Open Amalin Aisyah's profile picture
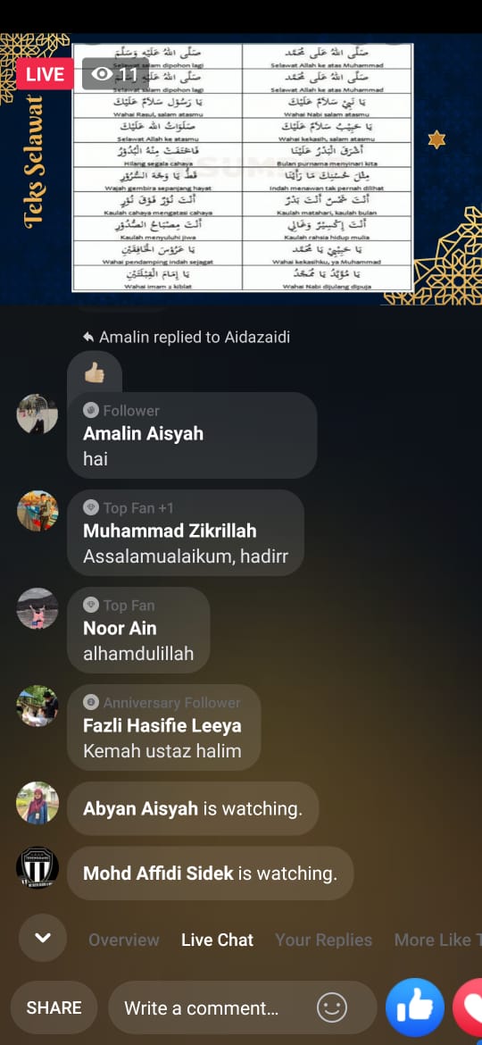482x1045 pixels. click(37, 414)
